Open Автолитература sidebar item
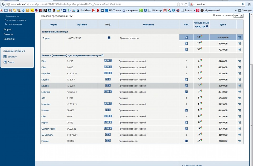253x166 pixels. tap(13, 24)
